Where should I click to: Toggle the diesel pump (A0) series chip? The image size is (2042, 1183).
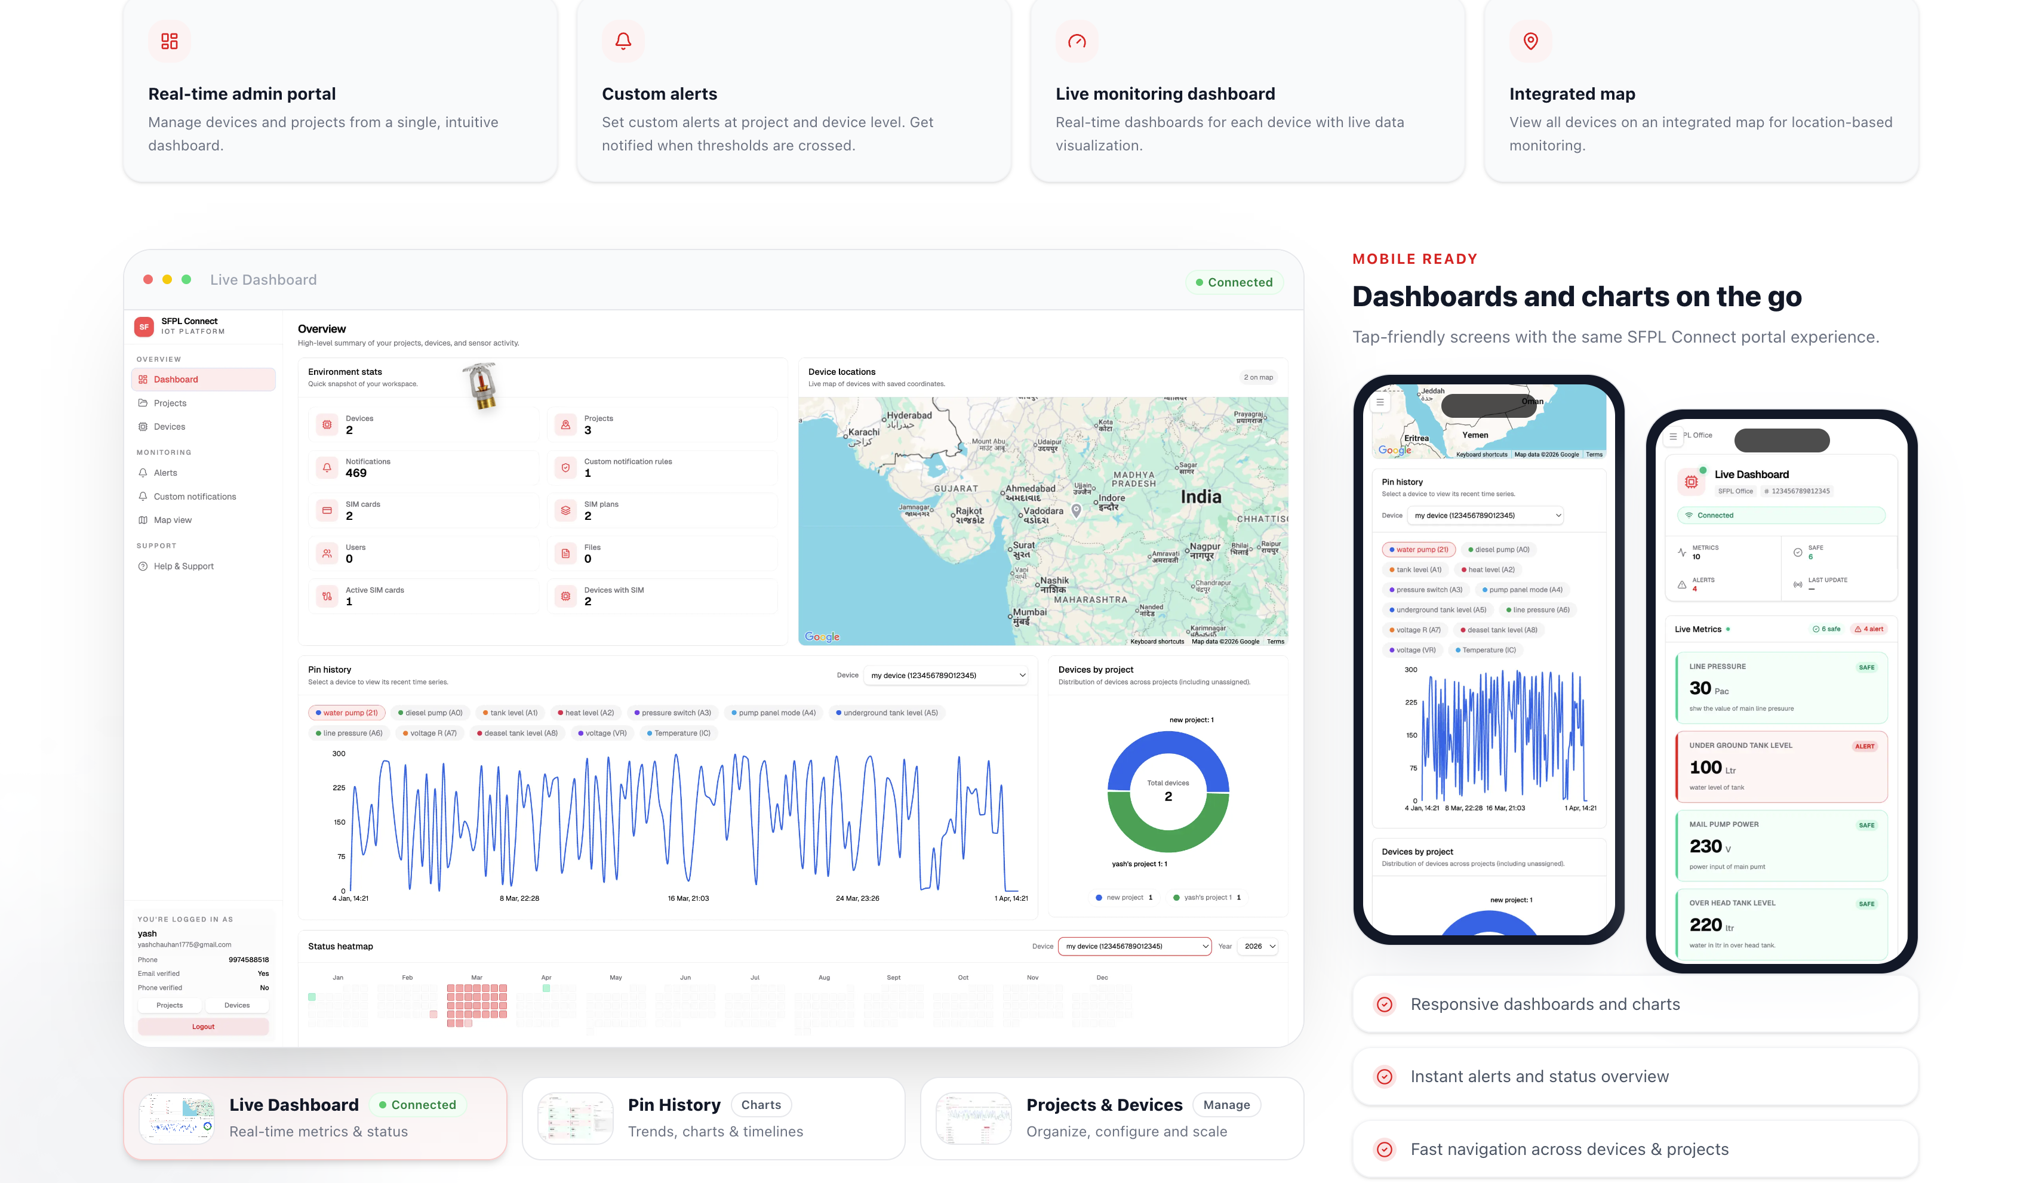[430, 713]
